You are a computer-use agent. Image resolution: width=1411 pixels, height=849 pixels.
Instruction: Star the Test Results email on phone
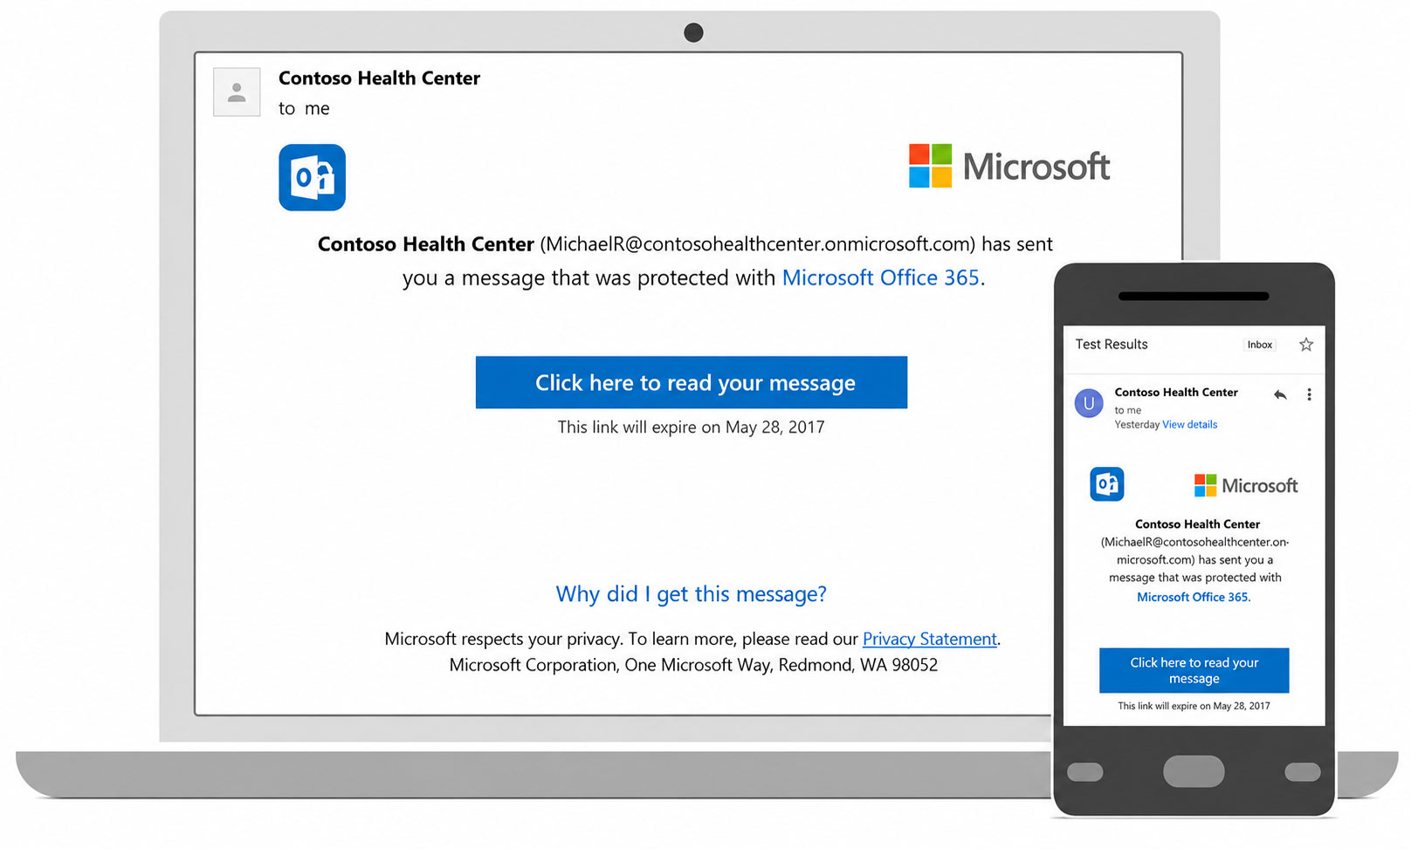click(x=1306, y=345)
